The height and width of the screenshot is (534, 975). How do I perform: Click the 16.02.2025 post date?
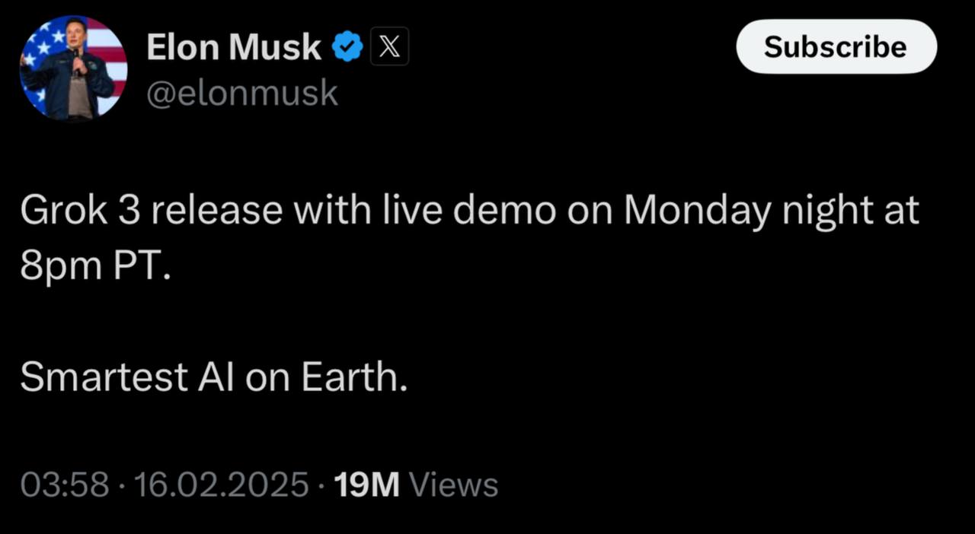point(221,485)
